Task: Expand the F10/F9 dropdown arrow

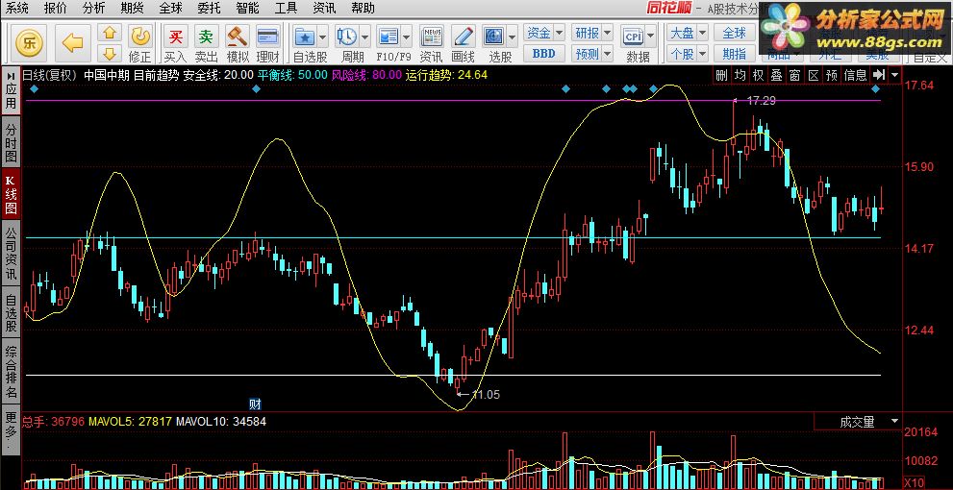Action: (x=407, y=37)
